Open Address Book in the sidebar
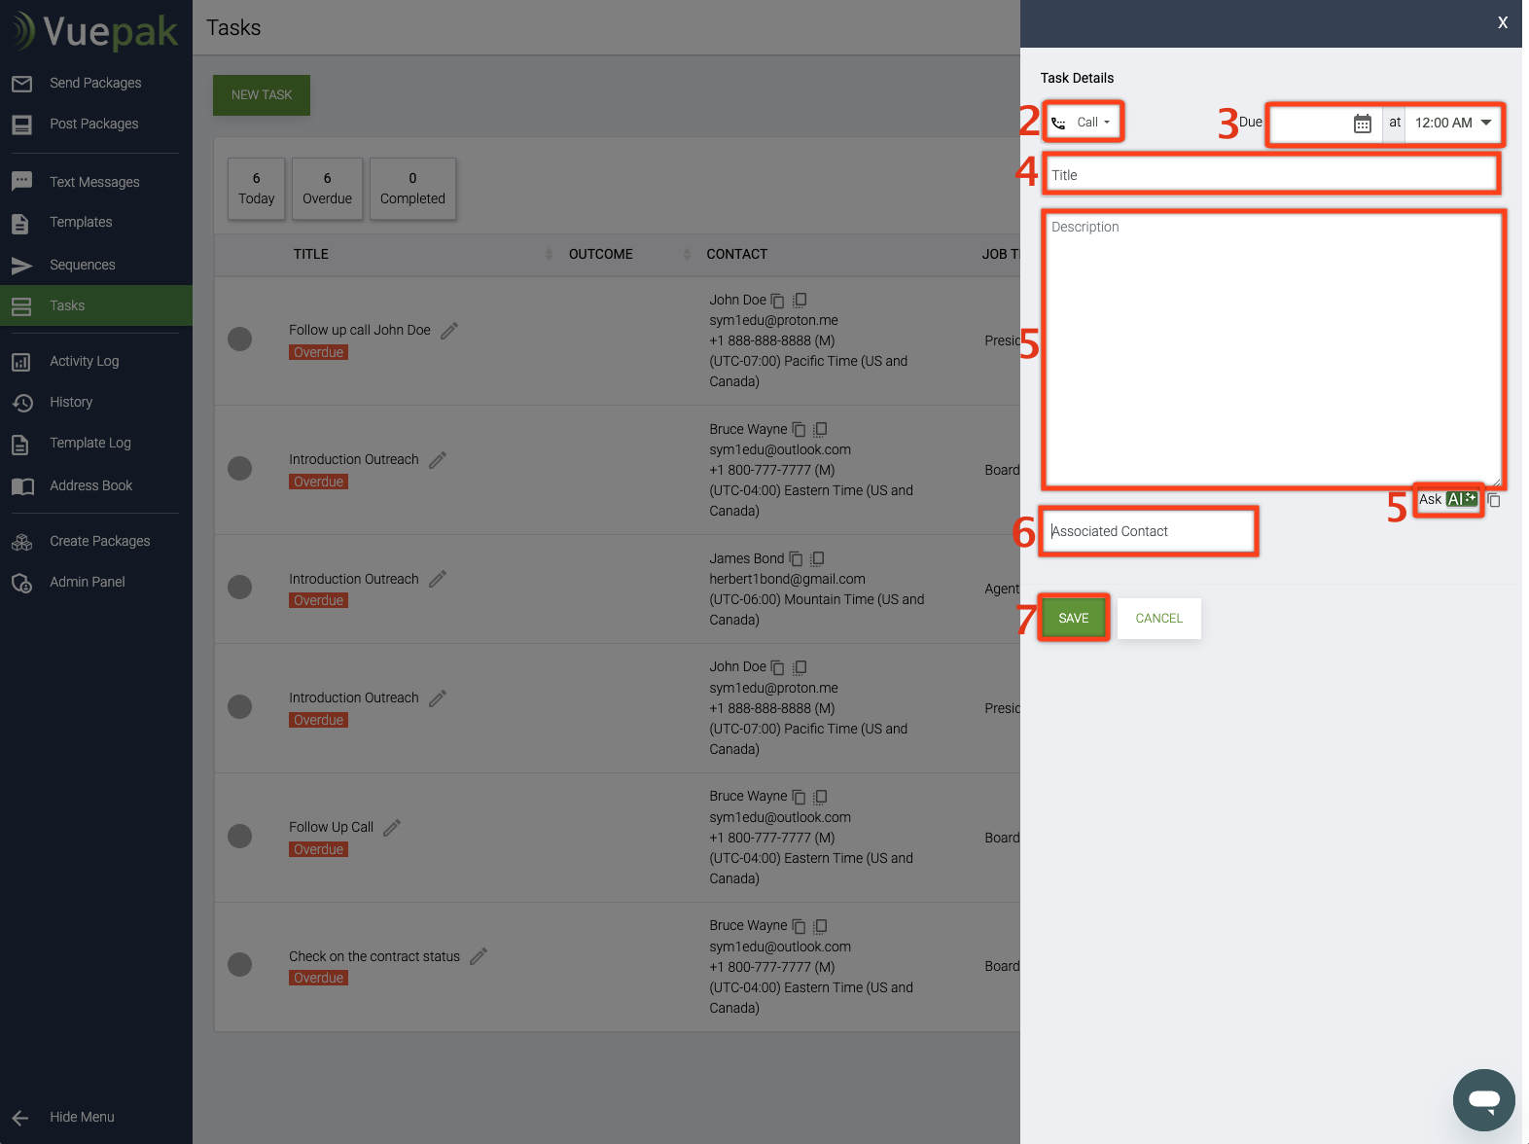 tap(90, 485)
